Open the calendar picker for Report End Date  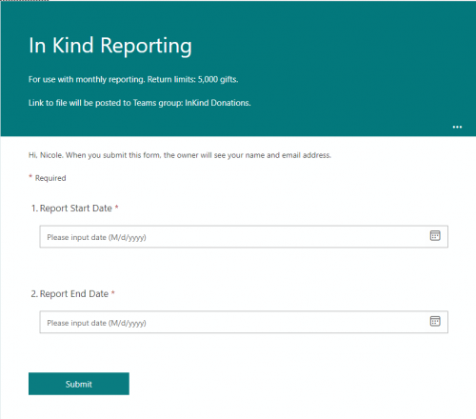435,321
